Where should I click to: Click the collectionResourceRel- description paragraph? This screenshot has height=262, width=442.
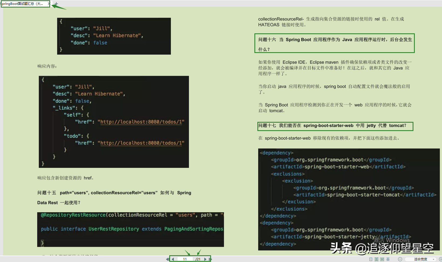tap(331, 22)
